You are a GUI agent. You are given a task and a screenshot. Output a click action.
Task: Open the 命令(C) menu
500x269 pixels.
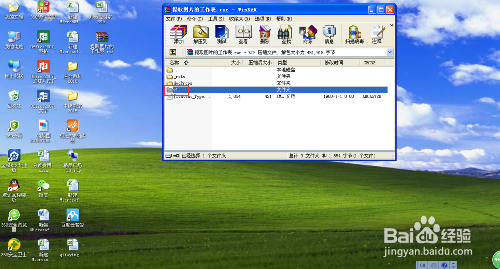pos(195,19)
